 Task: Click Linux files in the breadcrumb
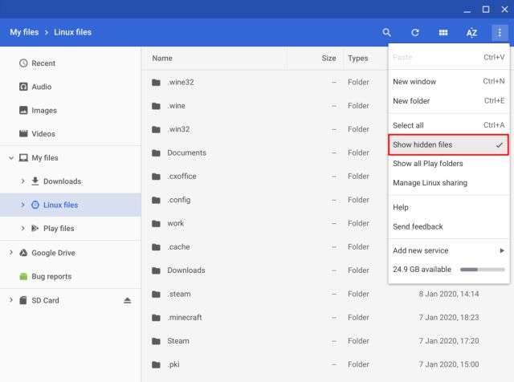[73, 32]
